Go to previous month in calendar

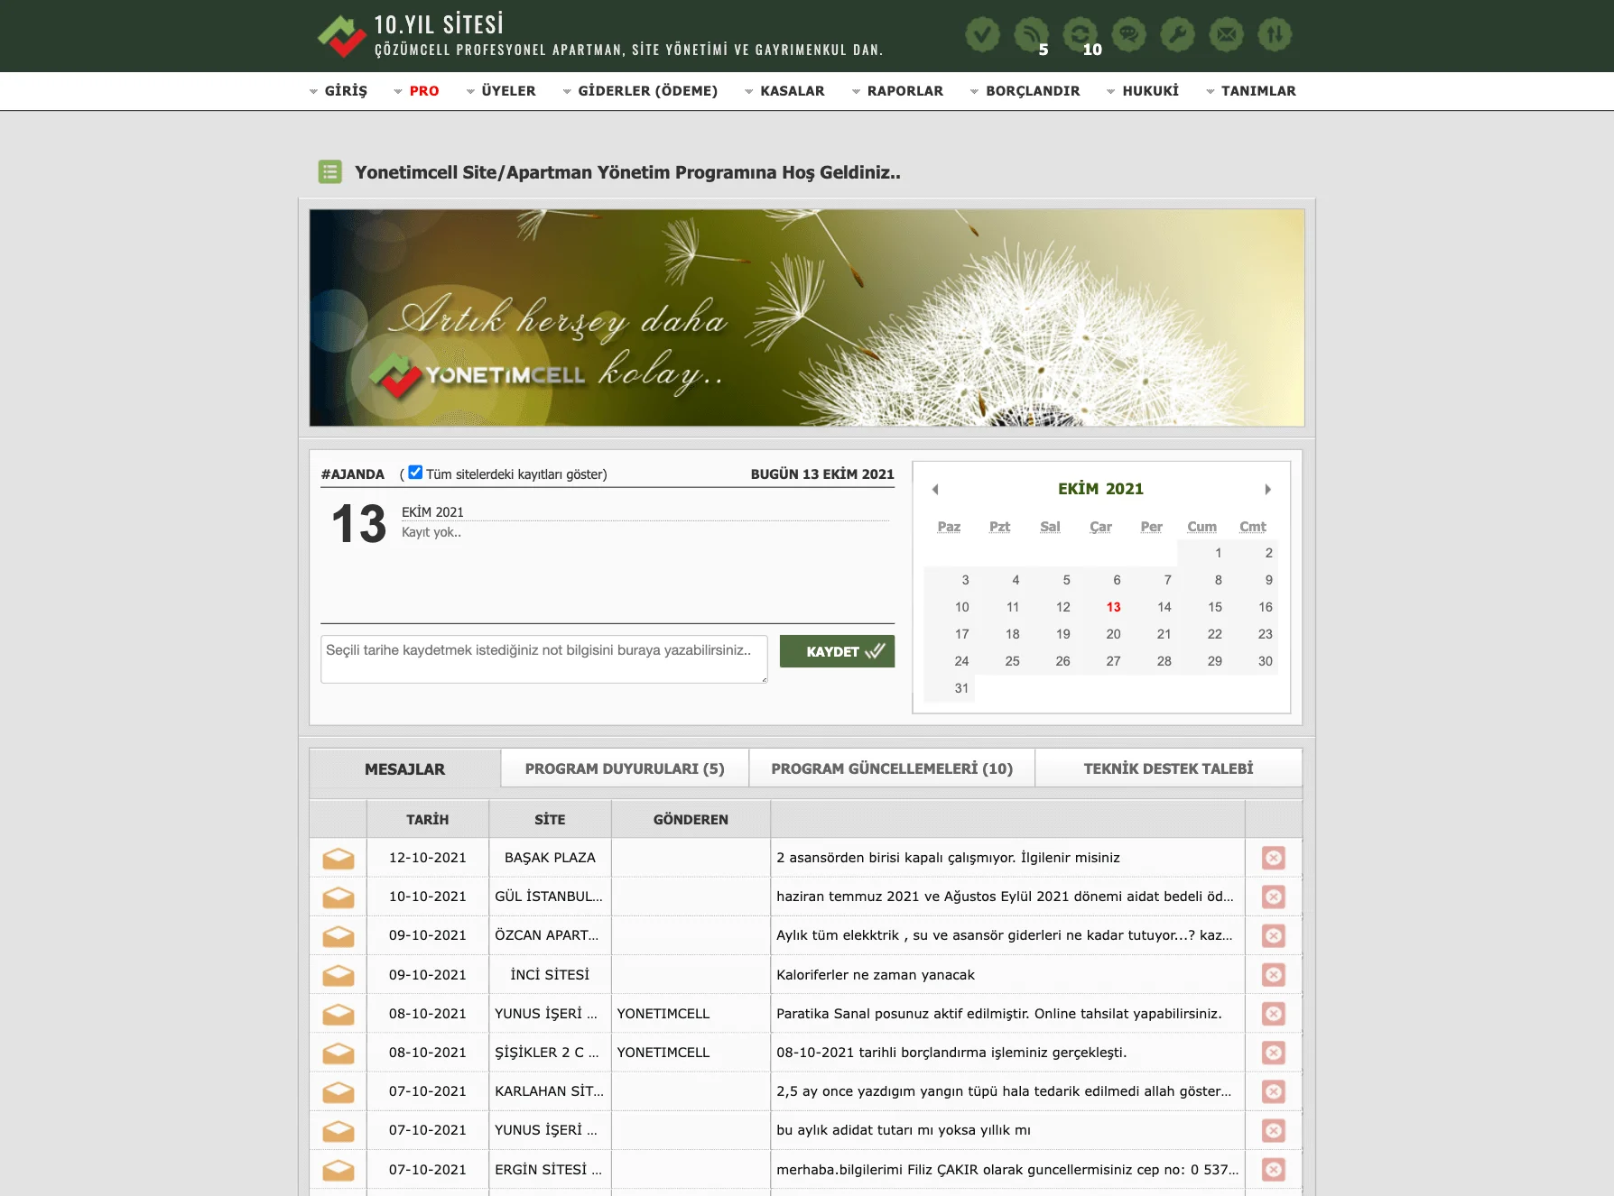tap(935, 489)
